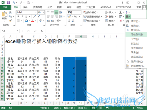
Task: Apply percent style
Action: [x=75, y=17]
